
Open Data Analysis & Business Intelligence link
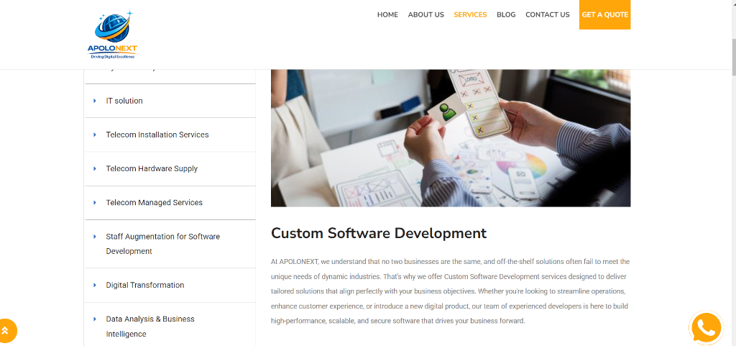[150, 327]
